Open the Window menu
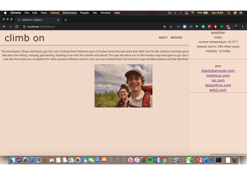This screenshot has width=247, height=175. coord(106,13)
